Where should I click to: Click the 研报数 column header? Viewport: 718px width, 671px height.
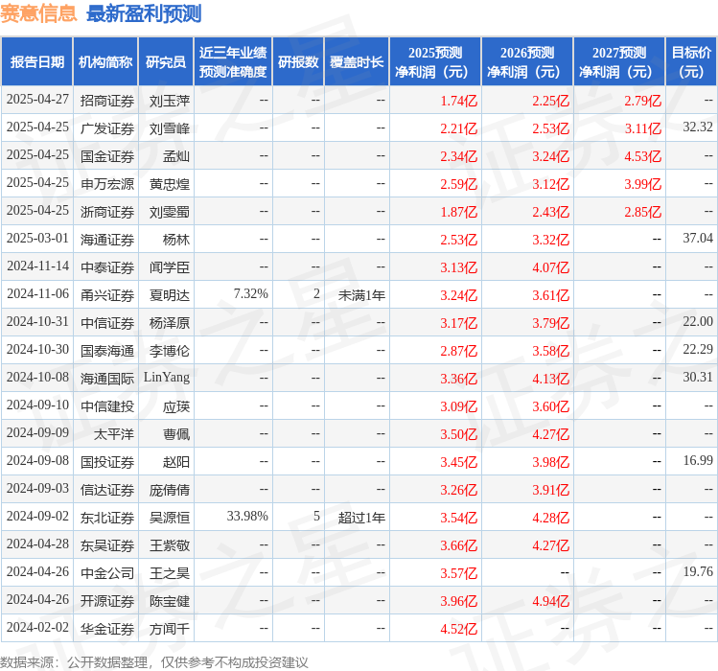click(298, 62)
